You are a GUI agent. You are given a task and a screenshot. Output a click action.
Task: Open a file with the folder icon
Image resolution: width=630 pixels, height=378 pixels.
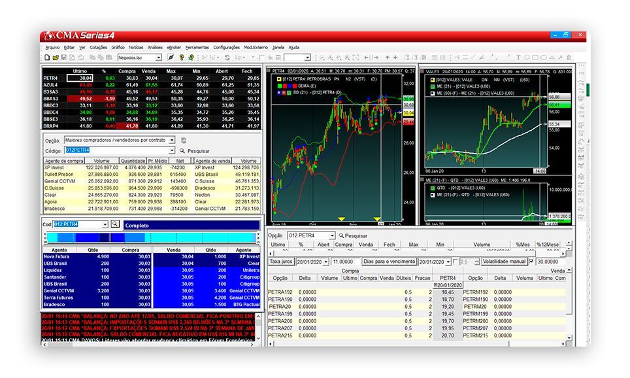coord(56,58)
